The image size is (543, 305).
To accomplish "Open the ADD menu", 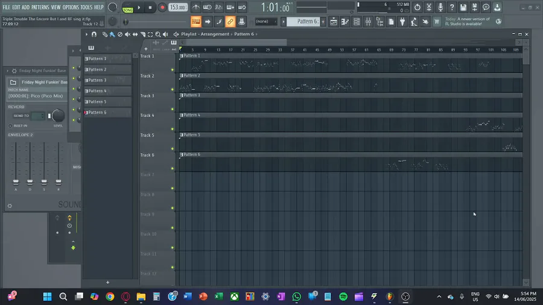I will pyautogui.click(x=25, y=7).
